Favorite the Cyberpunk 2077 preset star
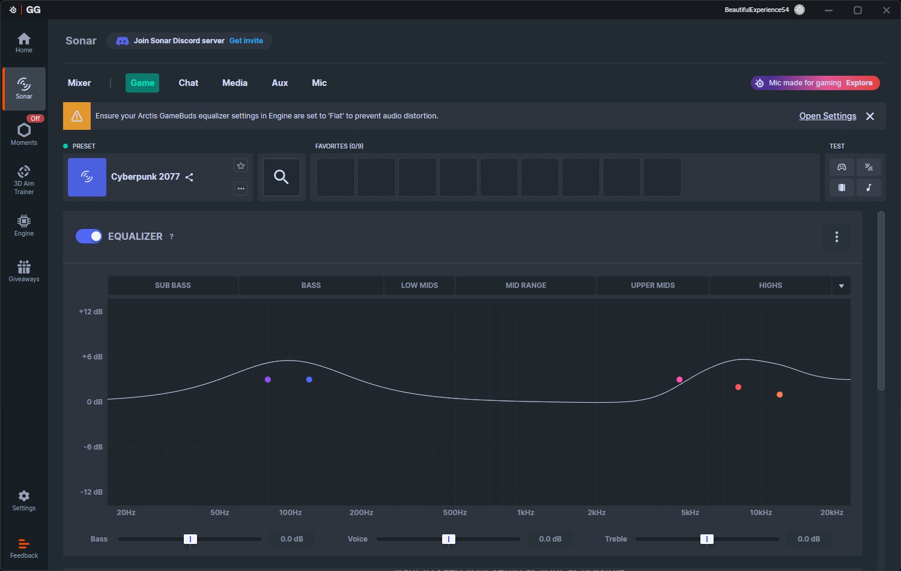 [241, 166]
